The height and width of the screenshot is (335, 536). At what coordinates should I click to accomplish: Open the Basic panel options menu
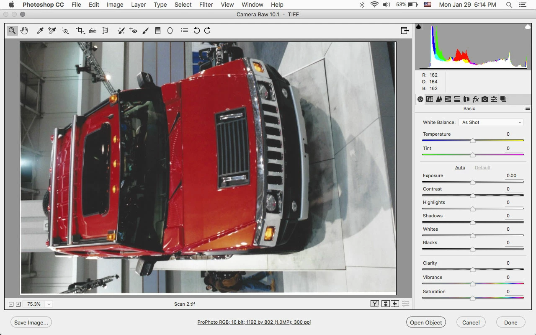click(528, 108)
